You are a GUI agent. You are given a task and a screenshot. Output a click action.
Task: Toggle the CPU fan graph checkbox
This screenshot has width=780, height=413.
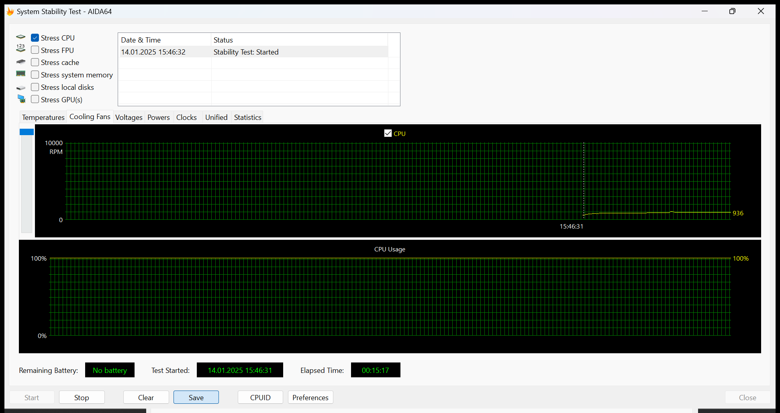388,133
